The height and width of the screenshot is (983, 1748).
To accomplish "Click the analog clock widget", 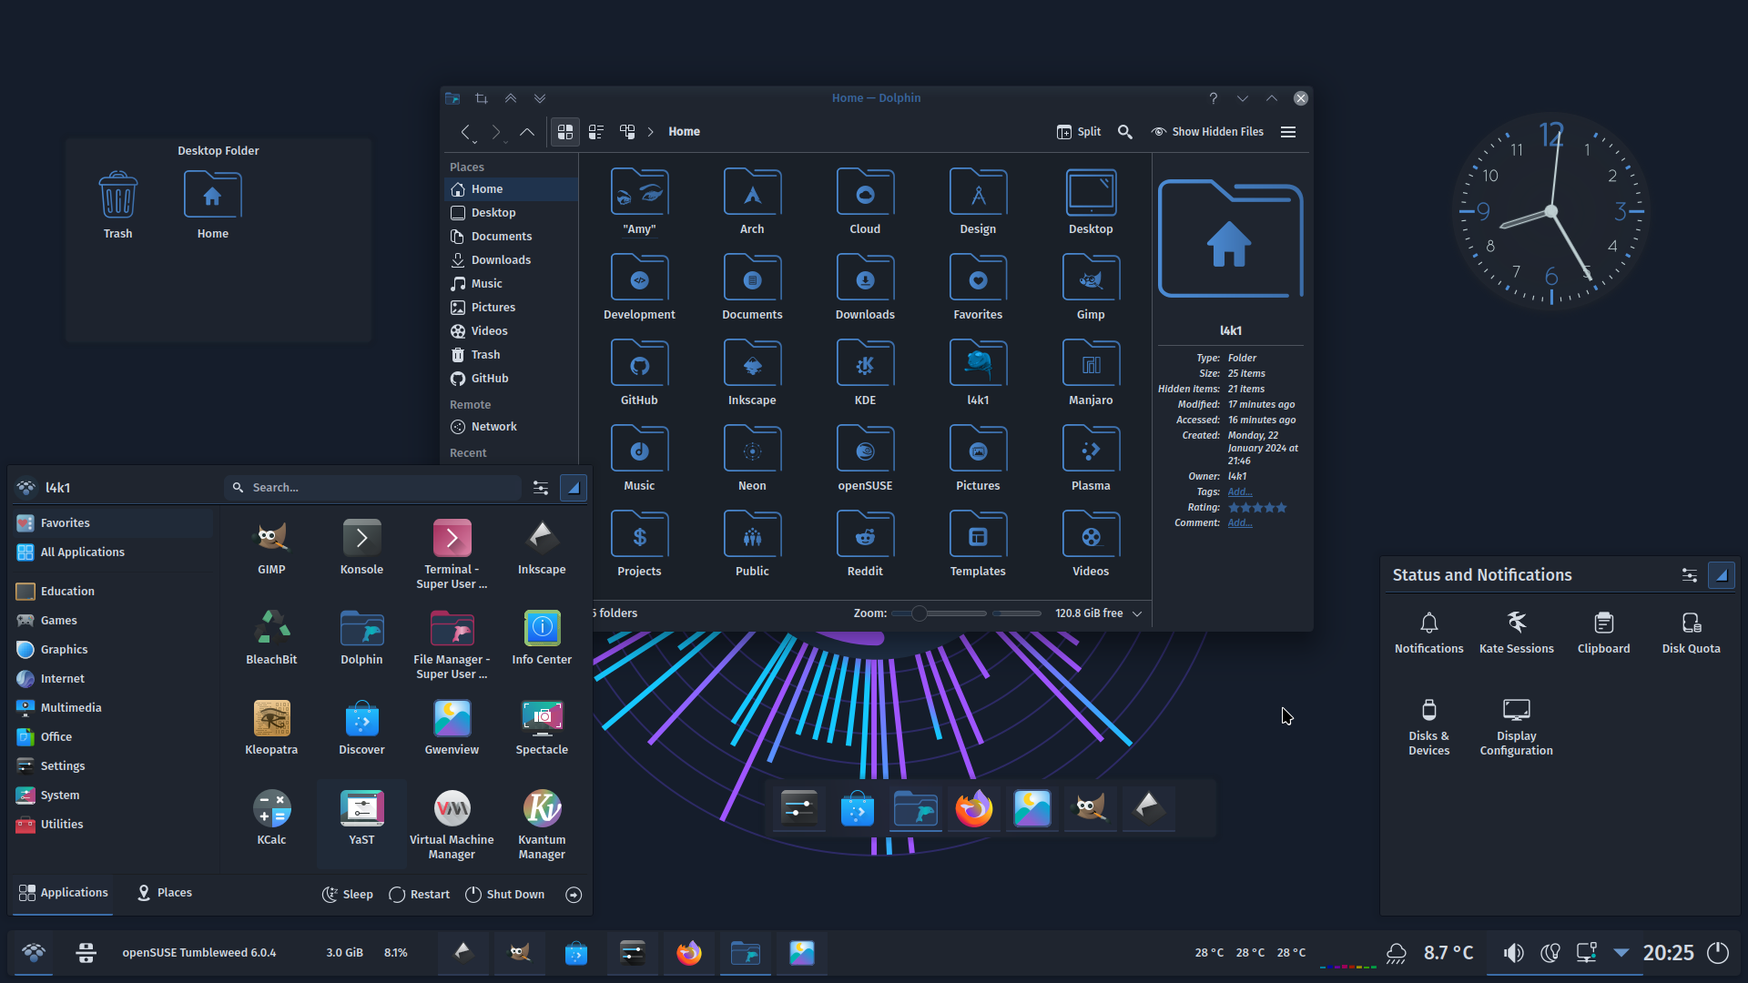I will (x=1551, y=211).
